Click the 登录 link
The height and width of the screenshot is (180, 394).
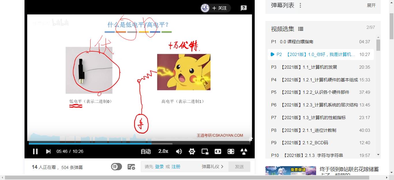click(x=159, y=167)
